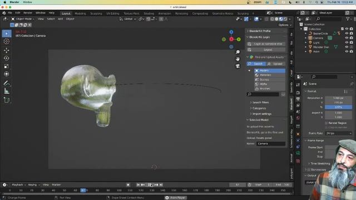Select the Cursor tool
This screenshot has width=356, height=200.
tap(7, 42)
